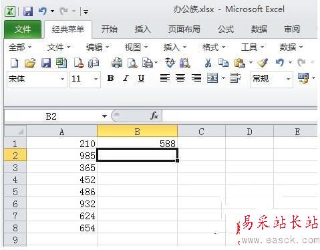Expand the 全部 classic menu
The height and width of the screenshot is (250, 320).
pyautogui.click(x=20, y=47)
